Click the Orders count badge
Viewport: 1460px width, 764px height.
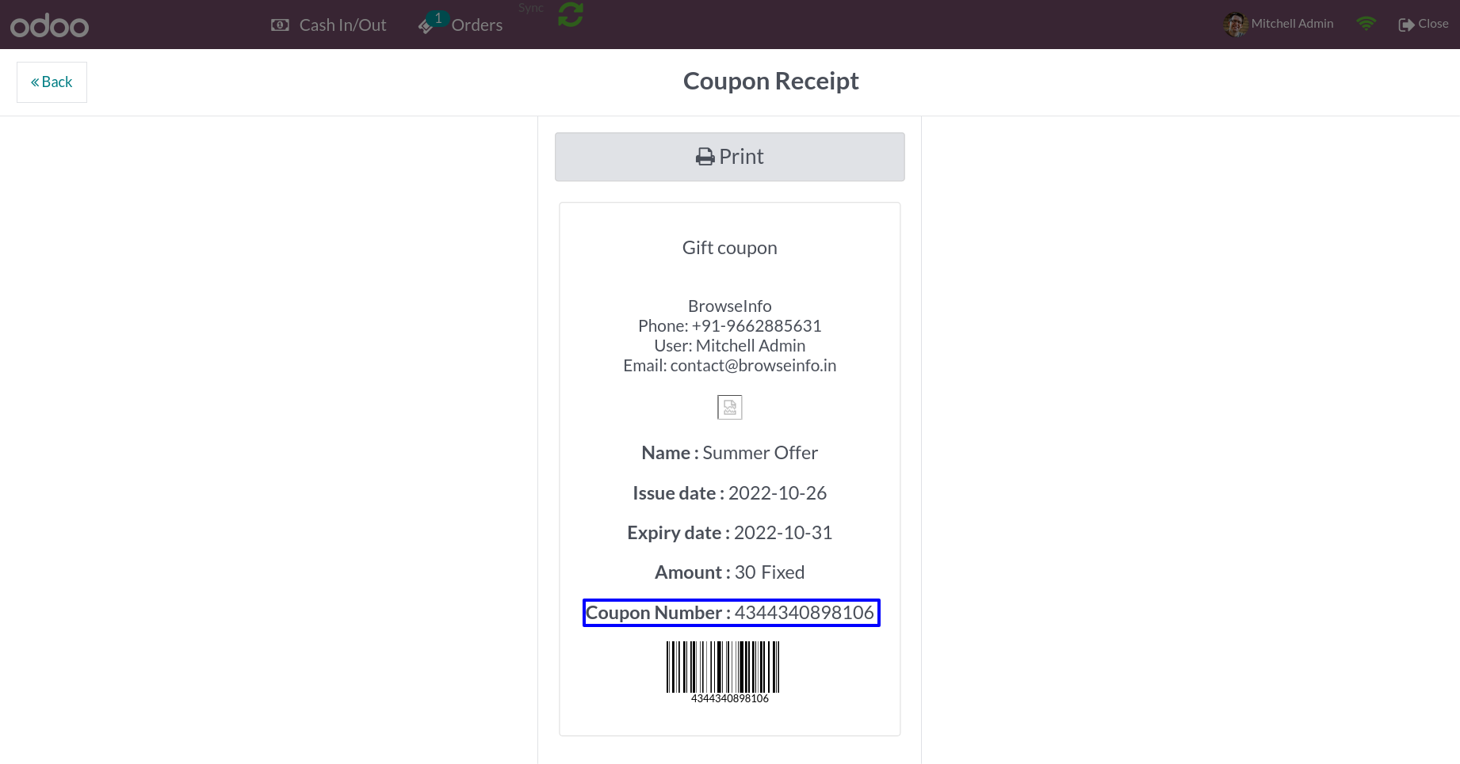[x=438, y=18]
